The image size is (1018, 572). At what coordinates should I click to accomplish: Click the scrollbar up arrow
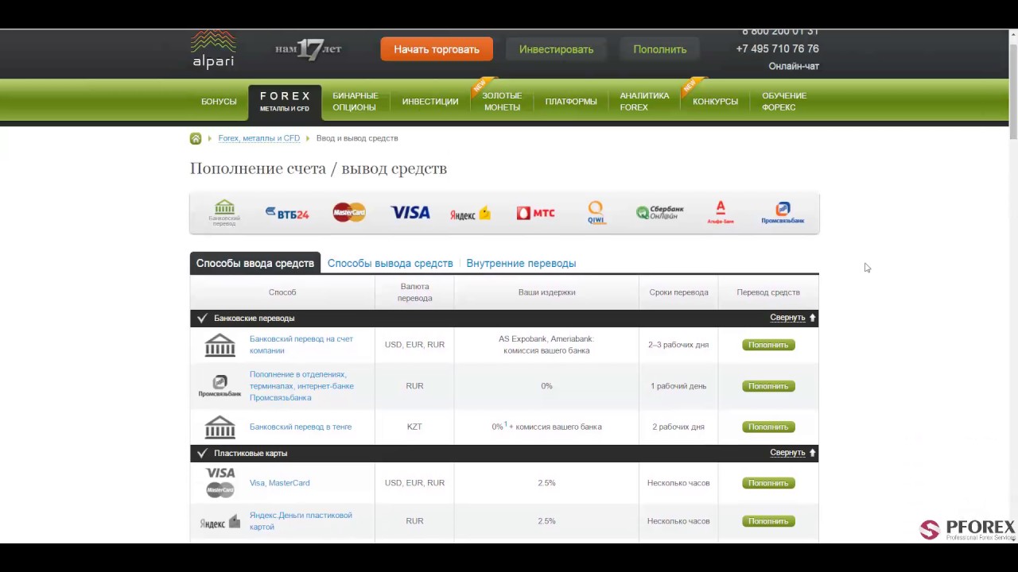[1012, 34]
